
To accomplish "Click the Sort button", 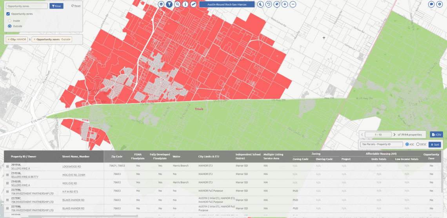I will point(435,144).
